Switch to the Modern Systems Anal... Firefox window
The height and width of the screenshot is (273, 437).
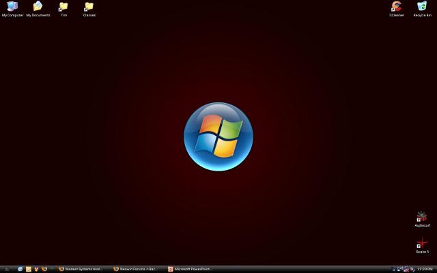(x=81, y=269)
